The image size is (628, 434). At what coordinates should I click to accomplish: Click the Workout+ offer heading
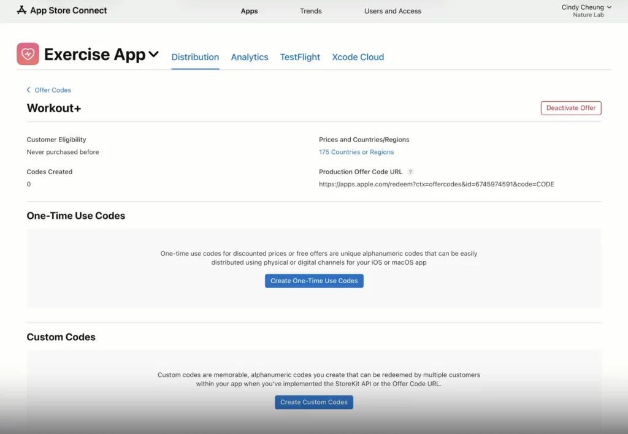coord(54,108)
